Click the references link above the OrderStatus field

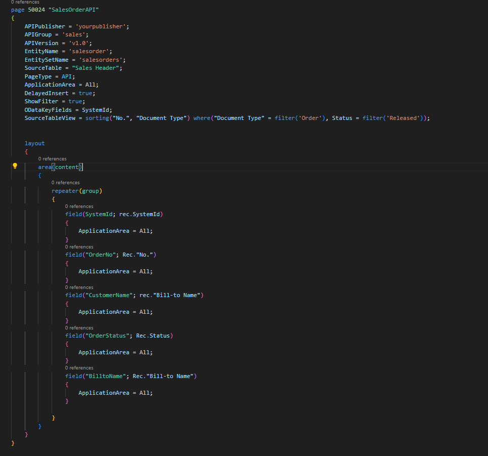79,328
